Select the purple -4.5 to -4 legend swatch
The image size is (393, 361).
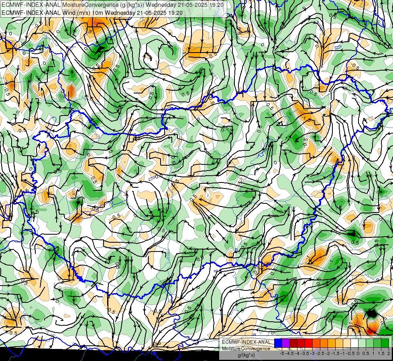tap(286, 343)
